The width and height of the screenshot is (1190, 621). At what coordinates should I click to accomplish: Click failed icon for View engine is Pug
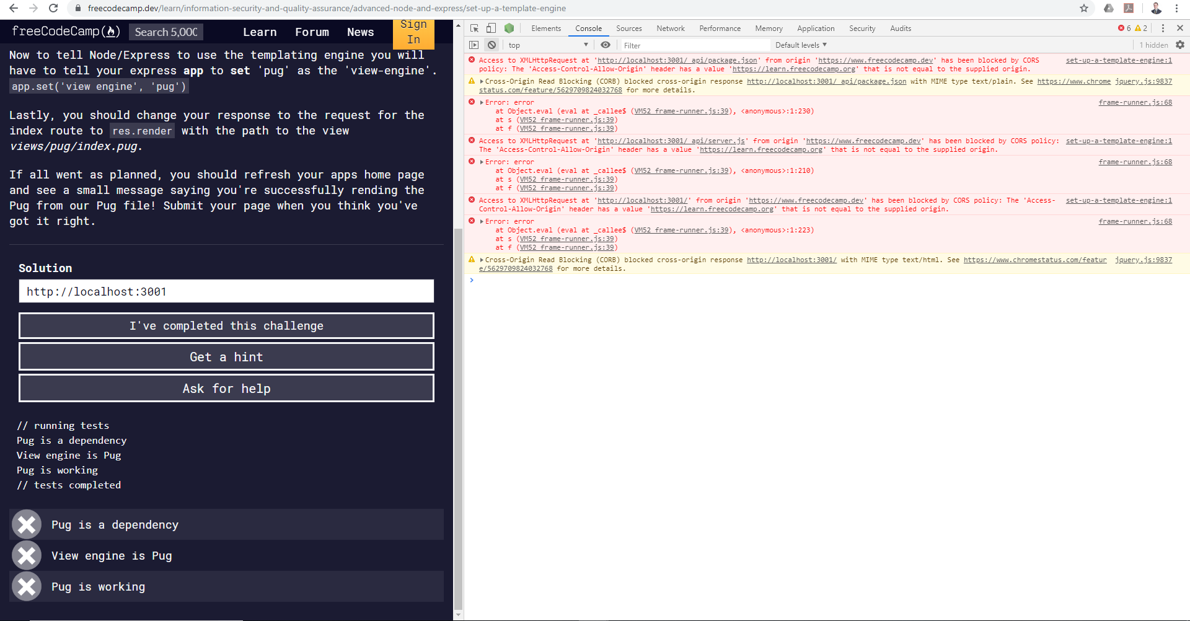pyautogui.click(x=27, y=556)
